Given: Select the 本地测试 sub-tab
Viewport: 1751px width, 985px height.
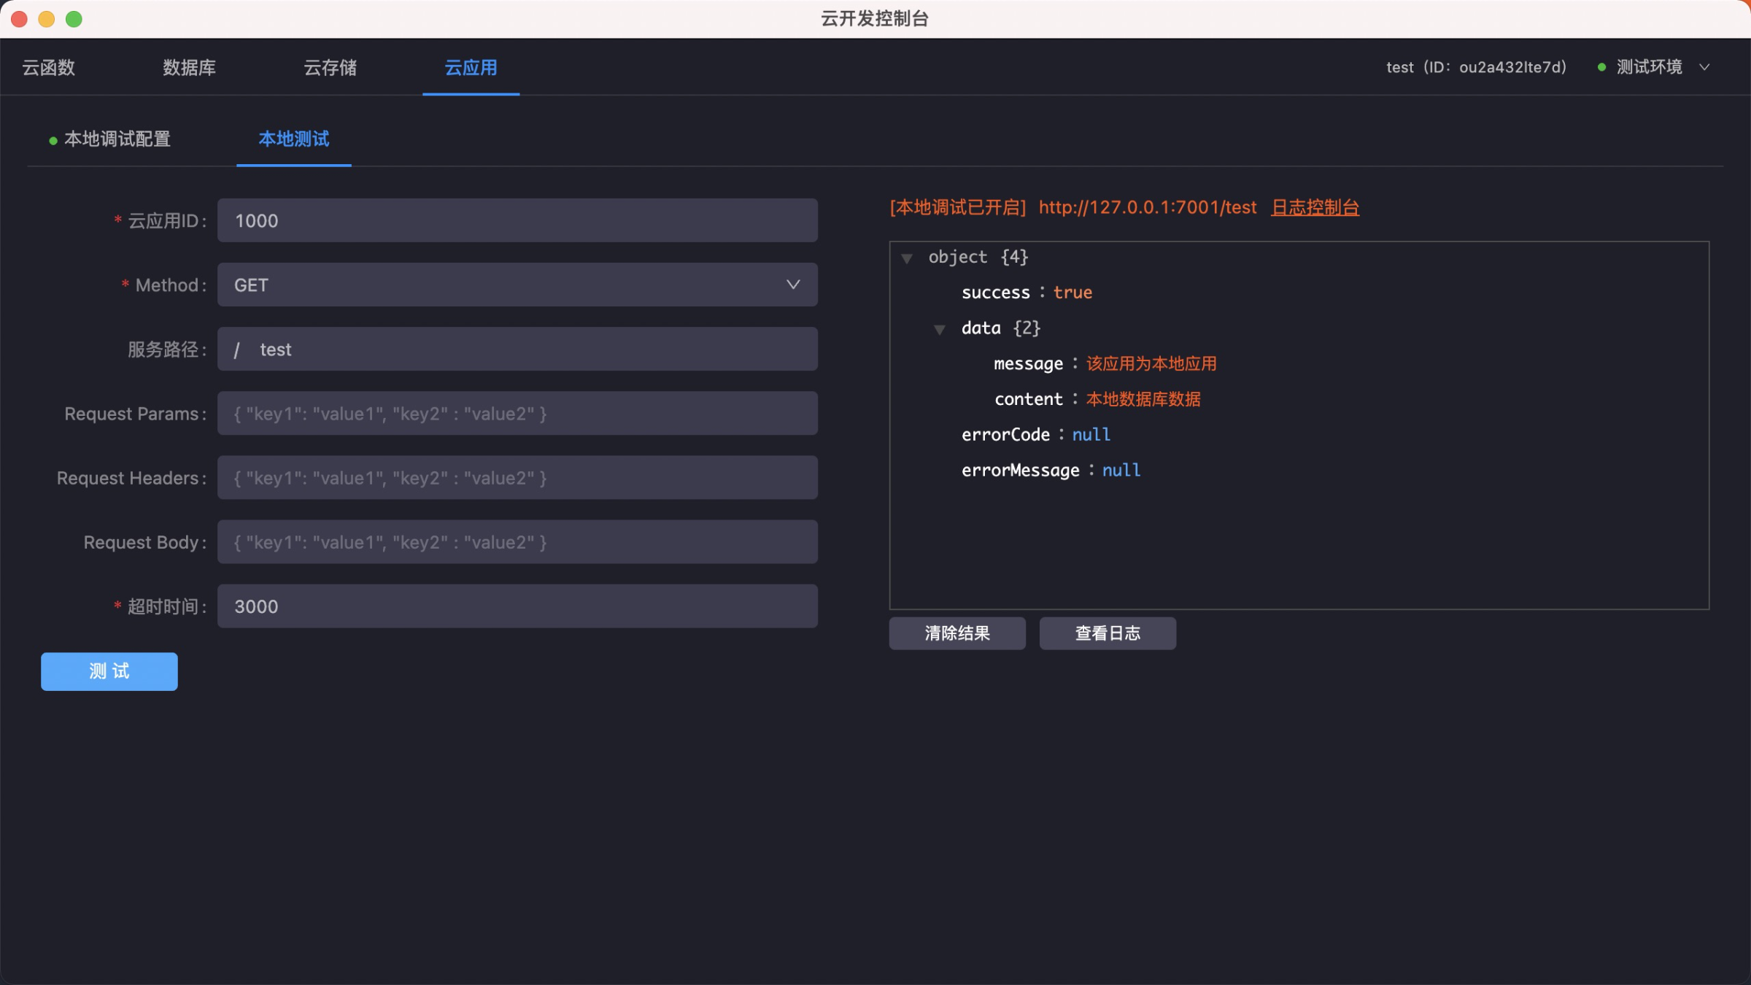Looking at the screenshot, I should point(294,139).
